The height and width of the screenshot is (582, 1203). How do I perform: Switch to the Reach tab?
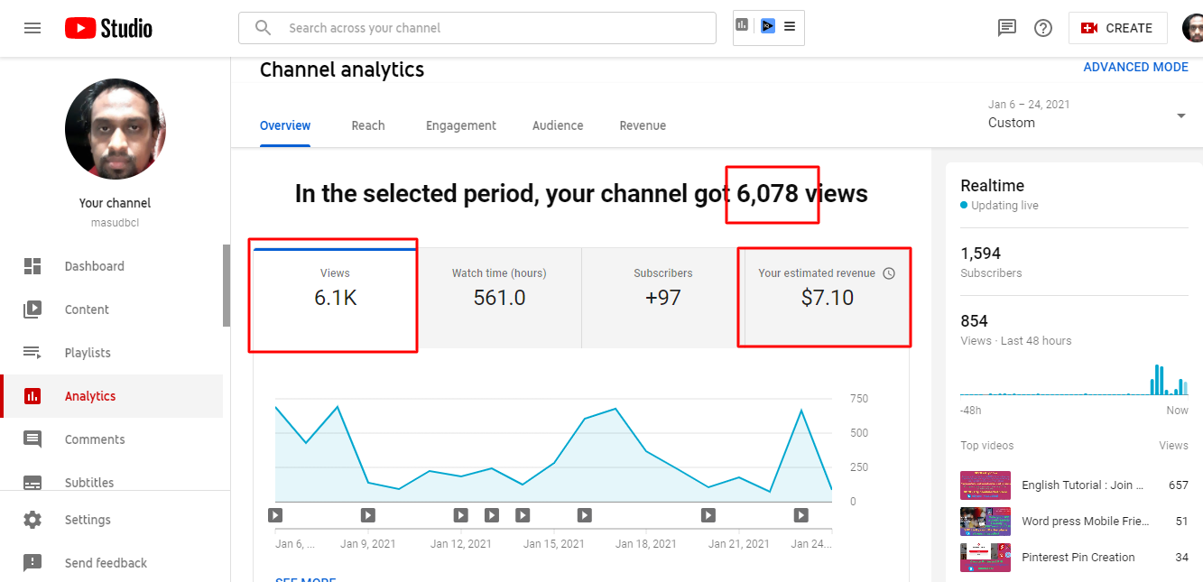(368, 125)
